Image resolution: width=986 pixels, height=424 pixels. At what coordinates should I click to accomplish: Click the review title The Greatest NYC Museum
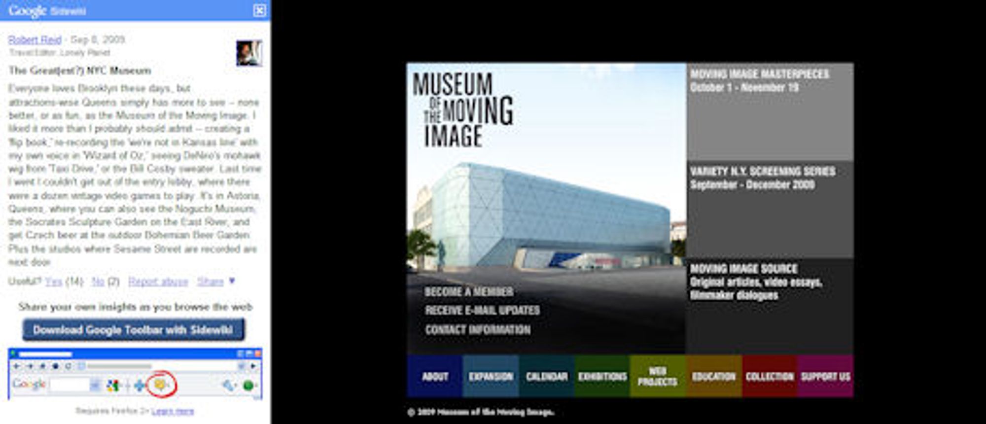click(80, 71)
